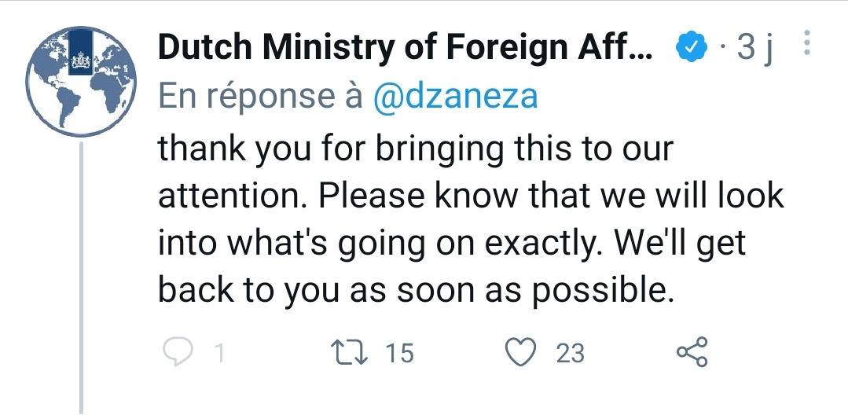Click the reply count number 1
This screenshot has height=415, width=848.
tap(219, 354)
